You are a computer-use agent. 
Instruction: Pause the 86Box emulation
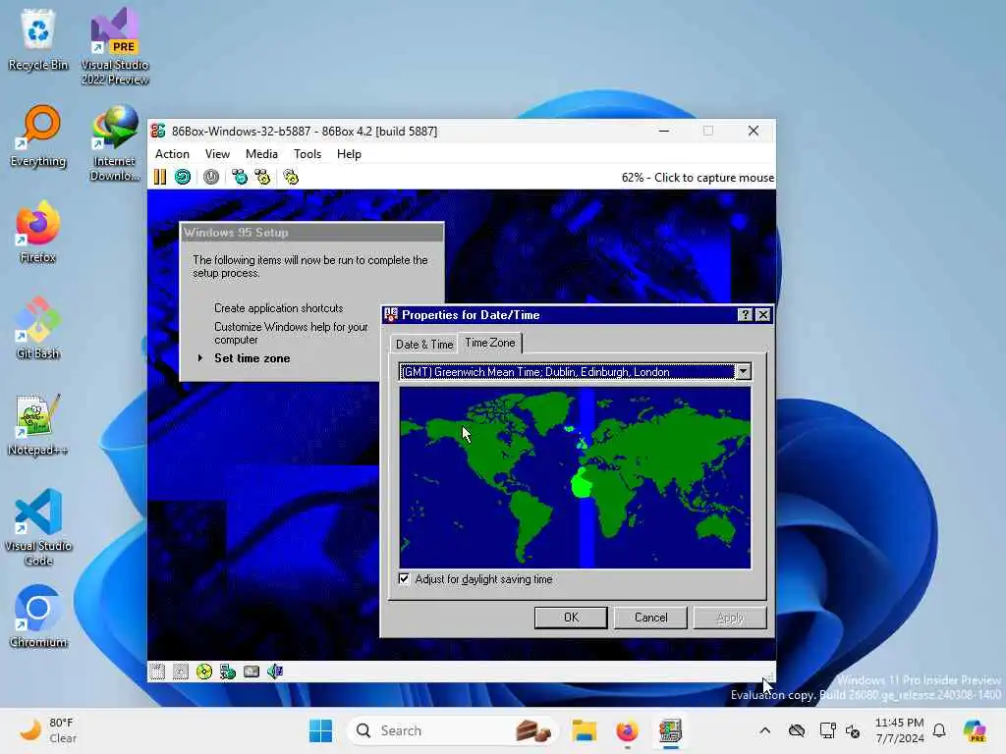[160, 177]
